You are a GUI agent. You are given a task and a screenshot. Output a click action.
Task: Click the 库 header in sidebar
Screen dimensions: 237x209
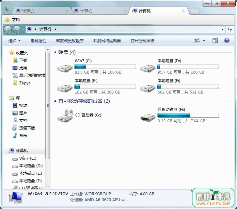pyautogui.click(x=14, y=98)
